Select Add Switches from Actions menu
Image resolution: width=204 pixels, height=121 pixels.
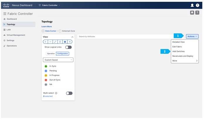(178, 51)
